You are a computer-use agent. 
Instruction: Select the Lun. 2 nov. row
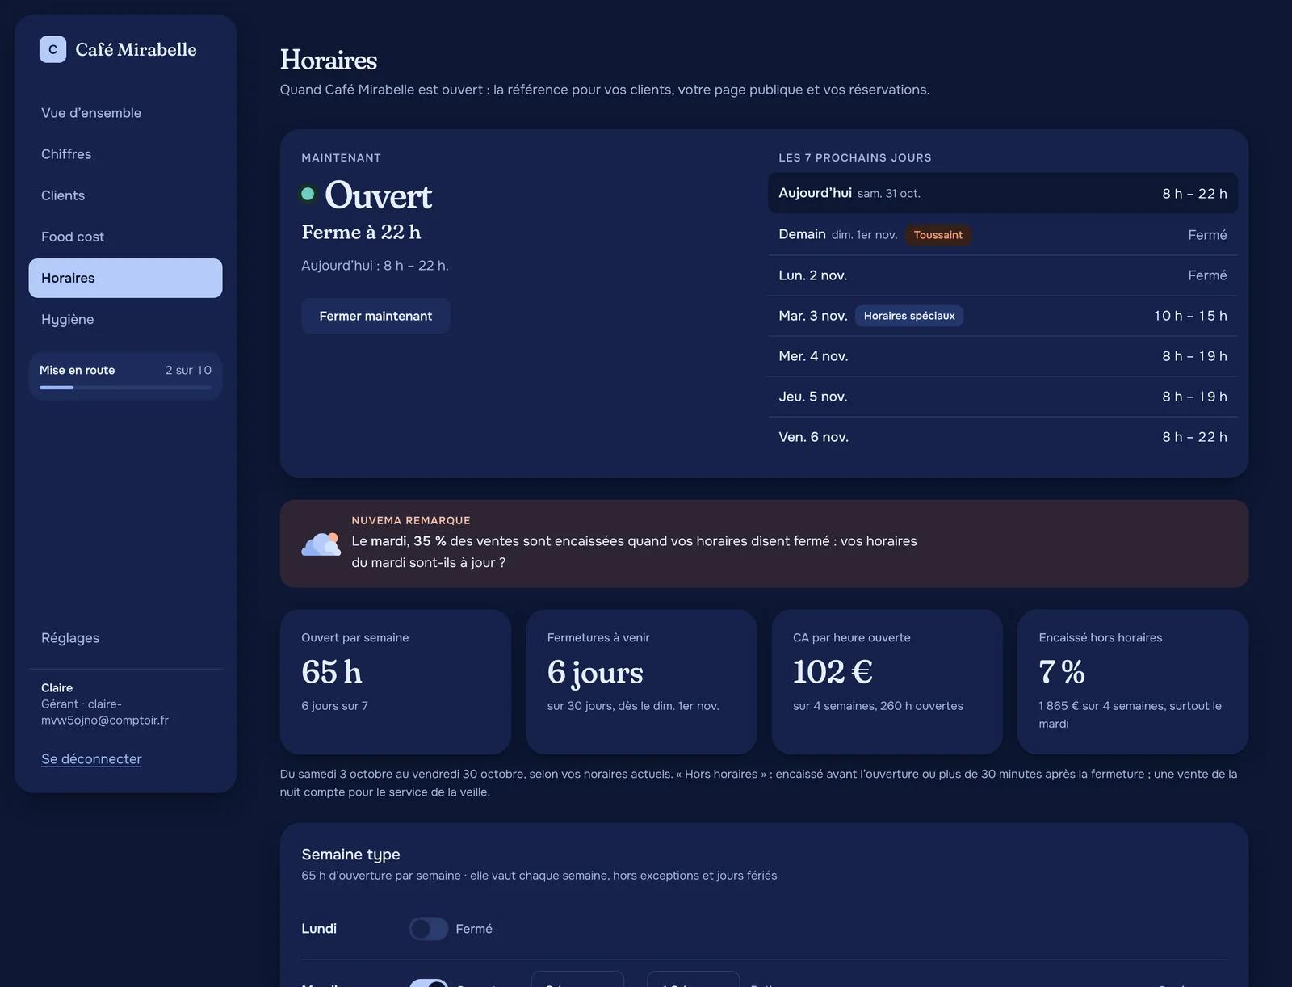[x=1002, y=275]
